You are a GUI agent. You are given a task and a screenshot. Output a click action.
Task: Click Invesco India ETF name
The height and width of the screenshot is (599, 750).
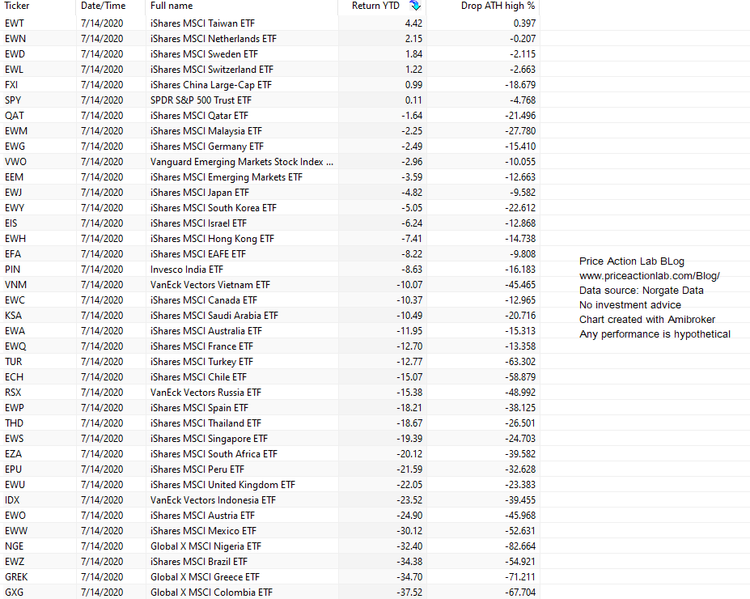click(187, 269)
